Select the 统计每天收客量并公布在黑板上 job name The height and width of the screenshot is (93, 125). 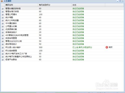point(19,57)
